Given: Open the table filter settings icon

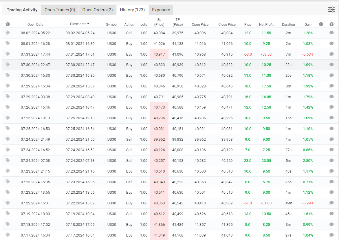Looking at the screenshot, I should 331,10.
